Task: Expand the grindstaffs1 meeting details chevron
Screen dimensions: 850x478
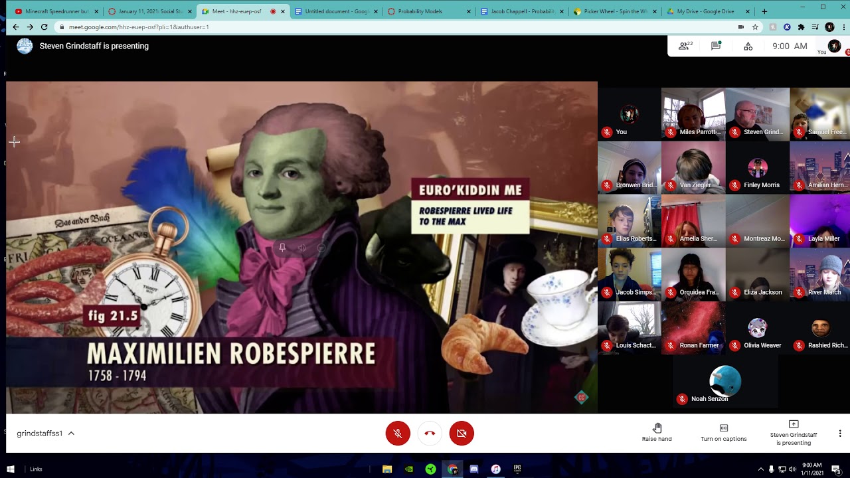Action: click(71, 434)
